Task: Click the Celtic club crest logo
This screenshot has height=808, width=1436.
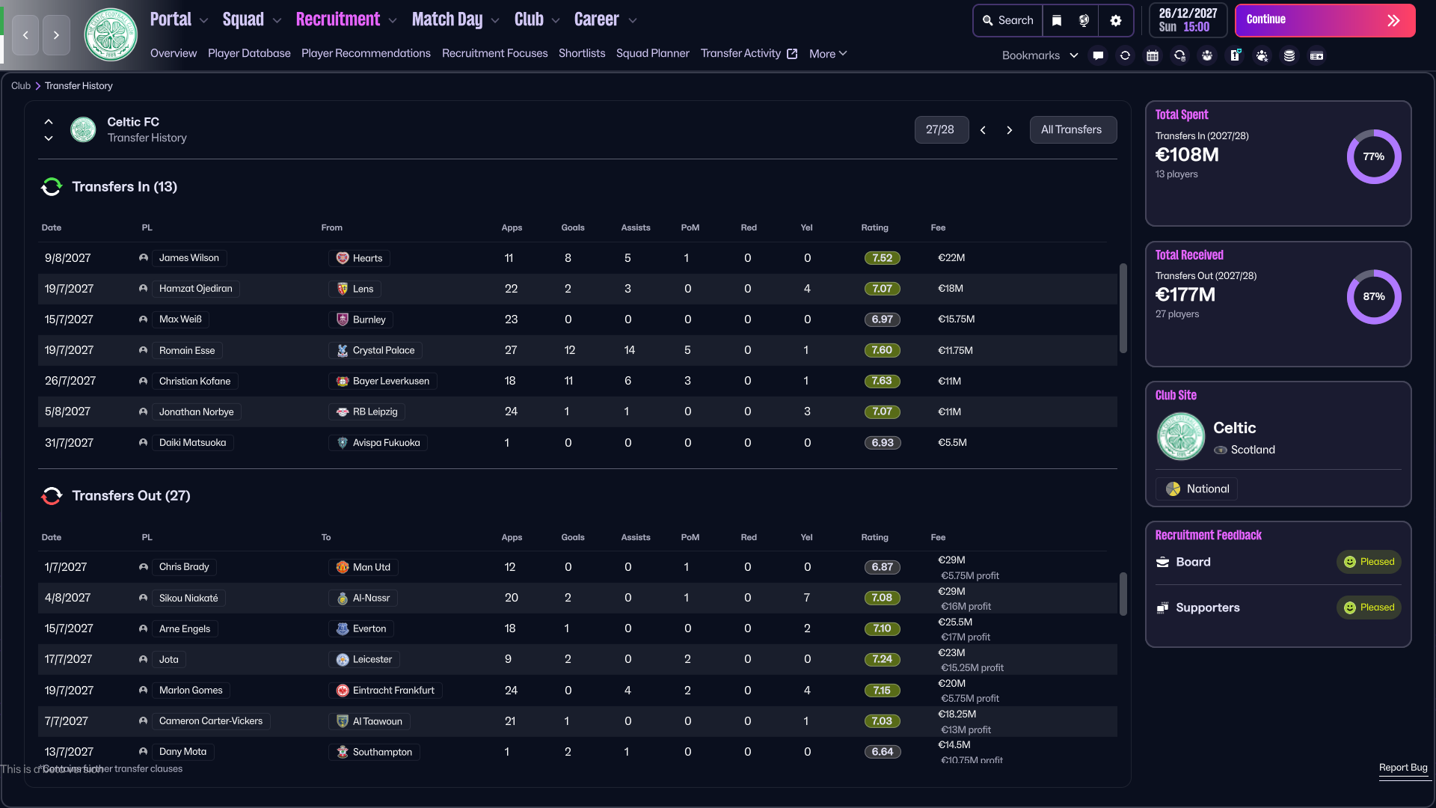Action: click(111, 34)
